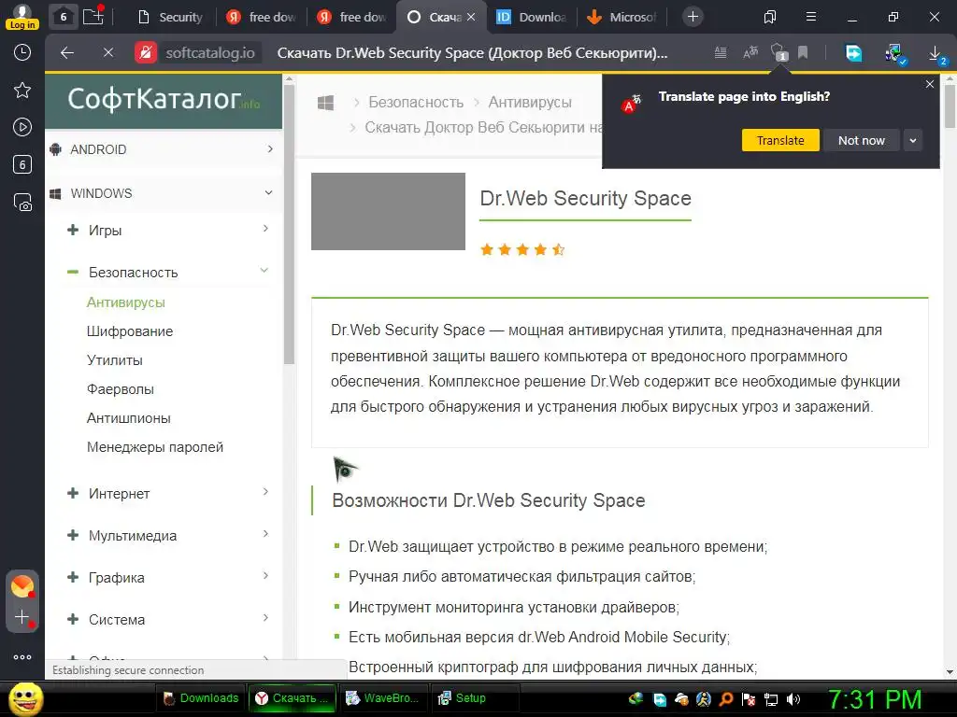
Task: Click the blue extension icon in toolbar
Action: click(x=853, y=53)
